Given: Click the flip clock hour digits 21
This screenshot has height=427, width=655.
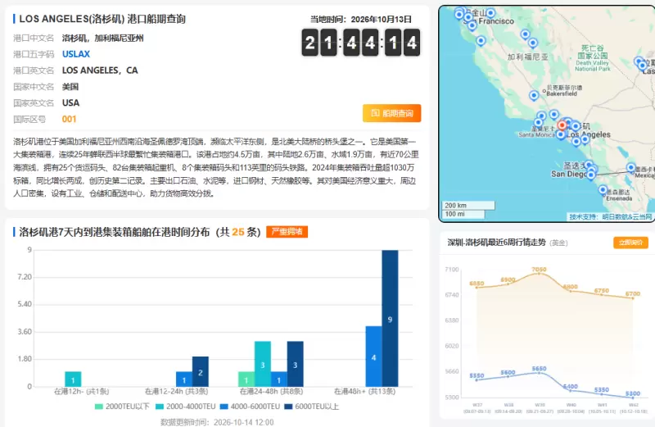Looking at the screenshot, I should pyautogui.click(x=319, y=43).
